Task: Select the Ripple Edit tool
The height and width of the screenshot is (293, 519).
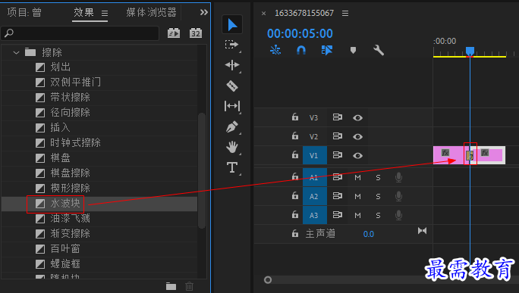Action: coord(232,65)
